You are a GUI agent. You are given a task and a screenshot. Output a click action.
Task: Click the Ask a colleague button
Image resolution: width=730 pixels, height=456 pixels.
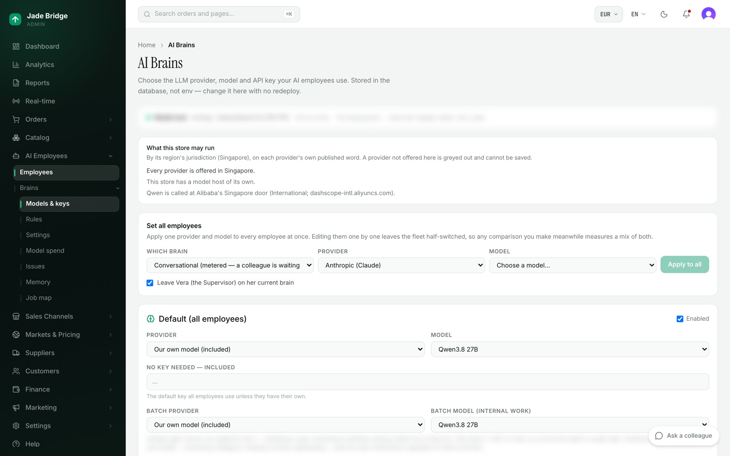pyautogui.click(x=684, y=436)
